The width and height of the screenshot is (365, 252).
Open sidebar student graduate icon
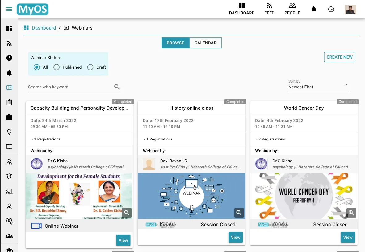point(9,176)
